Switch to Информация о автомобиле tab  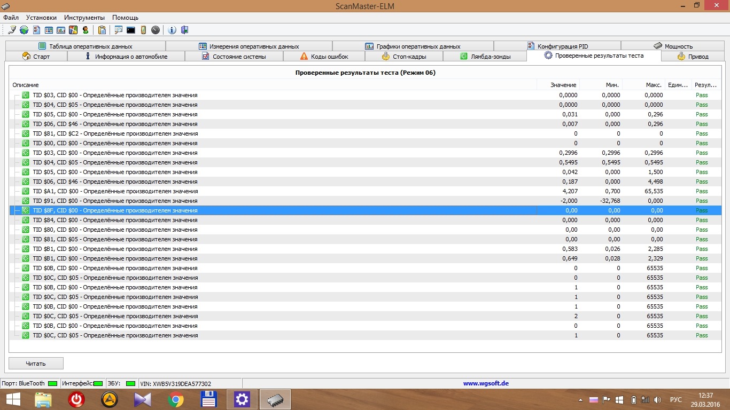pos(126,57)
